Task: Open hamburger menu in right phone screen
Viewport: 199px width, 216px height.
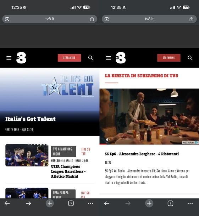Action: (x=108, y=58)
